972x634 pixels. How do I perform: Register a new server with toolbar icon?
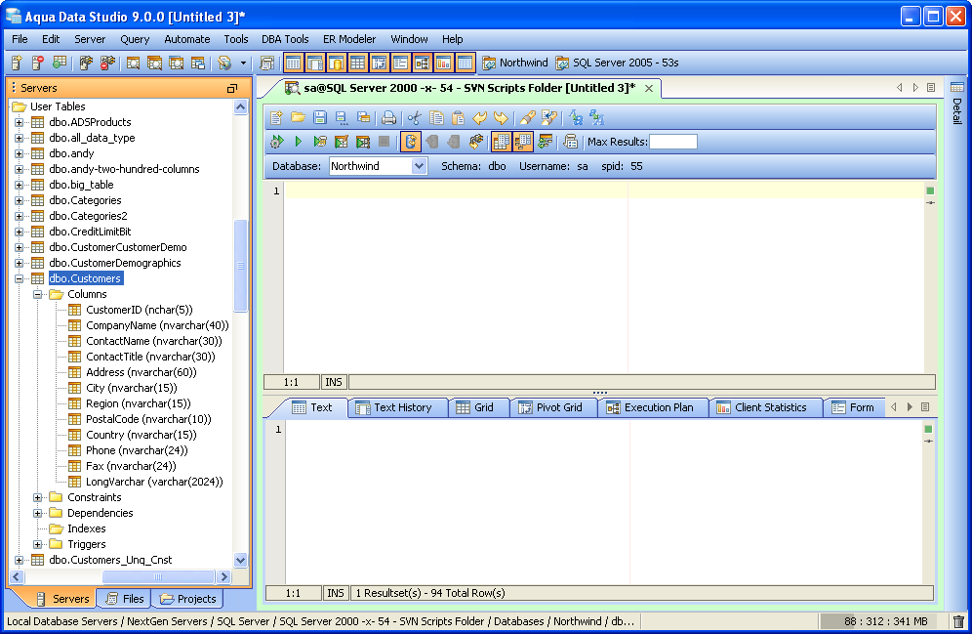(x=17, y=63)
